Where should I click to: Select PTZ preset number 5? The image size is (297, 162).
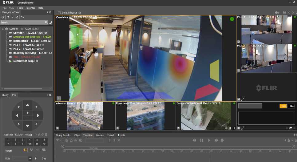(37, 140)
